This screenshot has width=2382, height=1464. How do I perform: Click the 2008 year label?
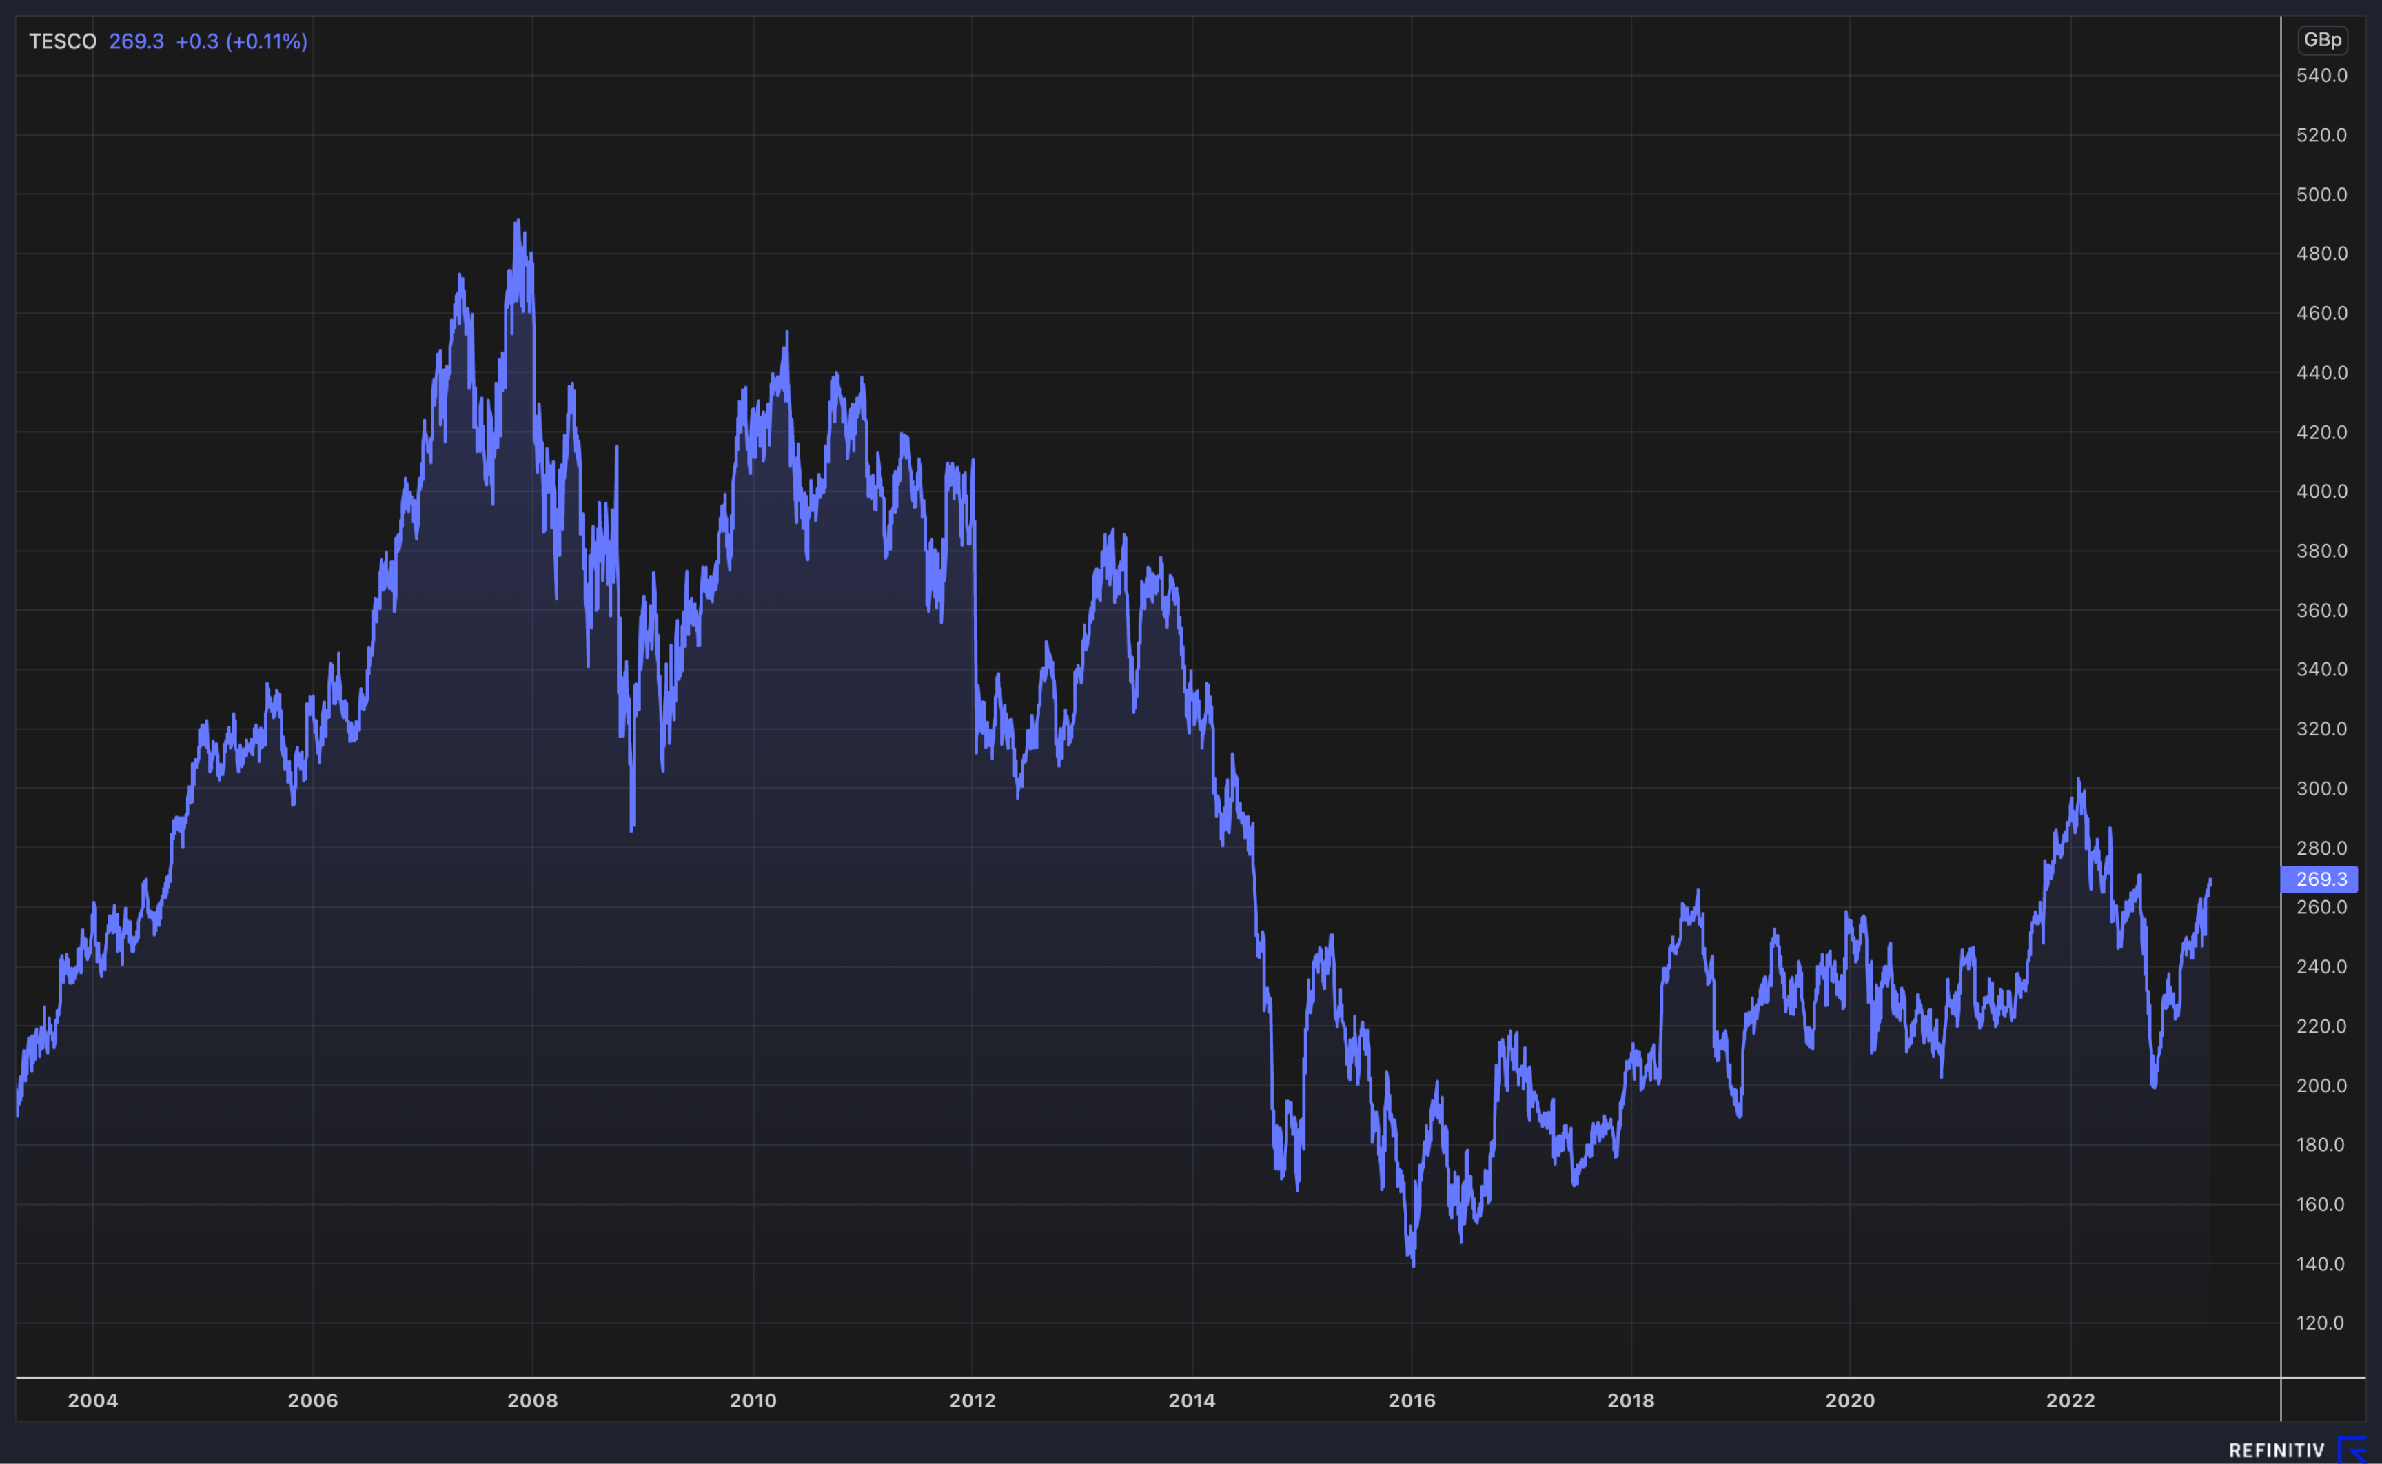click(x=532, y=1400)
